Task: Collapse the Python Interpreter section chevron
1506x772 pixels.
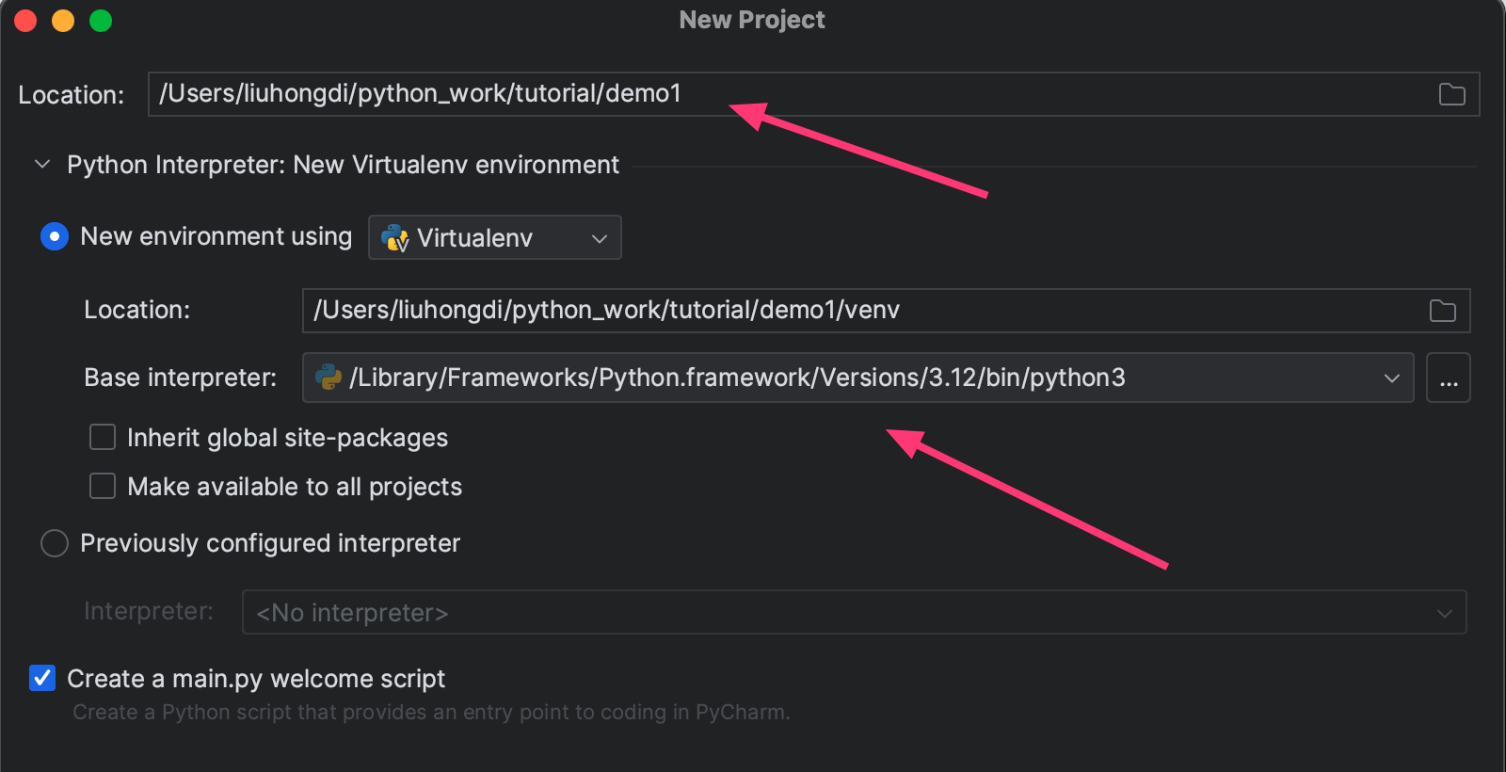Action: (x=42, y=165)
